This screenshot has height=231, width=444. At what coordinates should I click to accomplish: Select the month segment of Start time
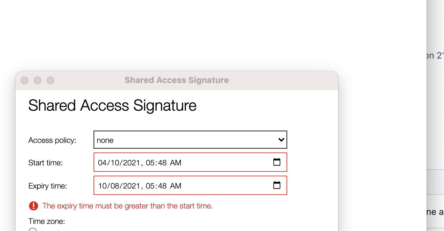(x=102, y=162)
